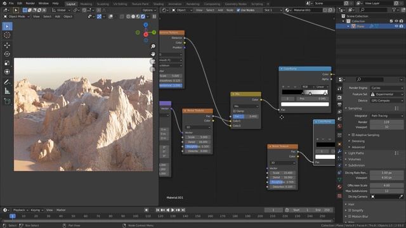Expand the Volumes panel
The width and height of the screenshot is (406, 228).
pyautogui.click(x=354, y=159)
